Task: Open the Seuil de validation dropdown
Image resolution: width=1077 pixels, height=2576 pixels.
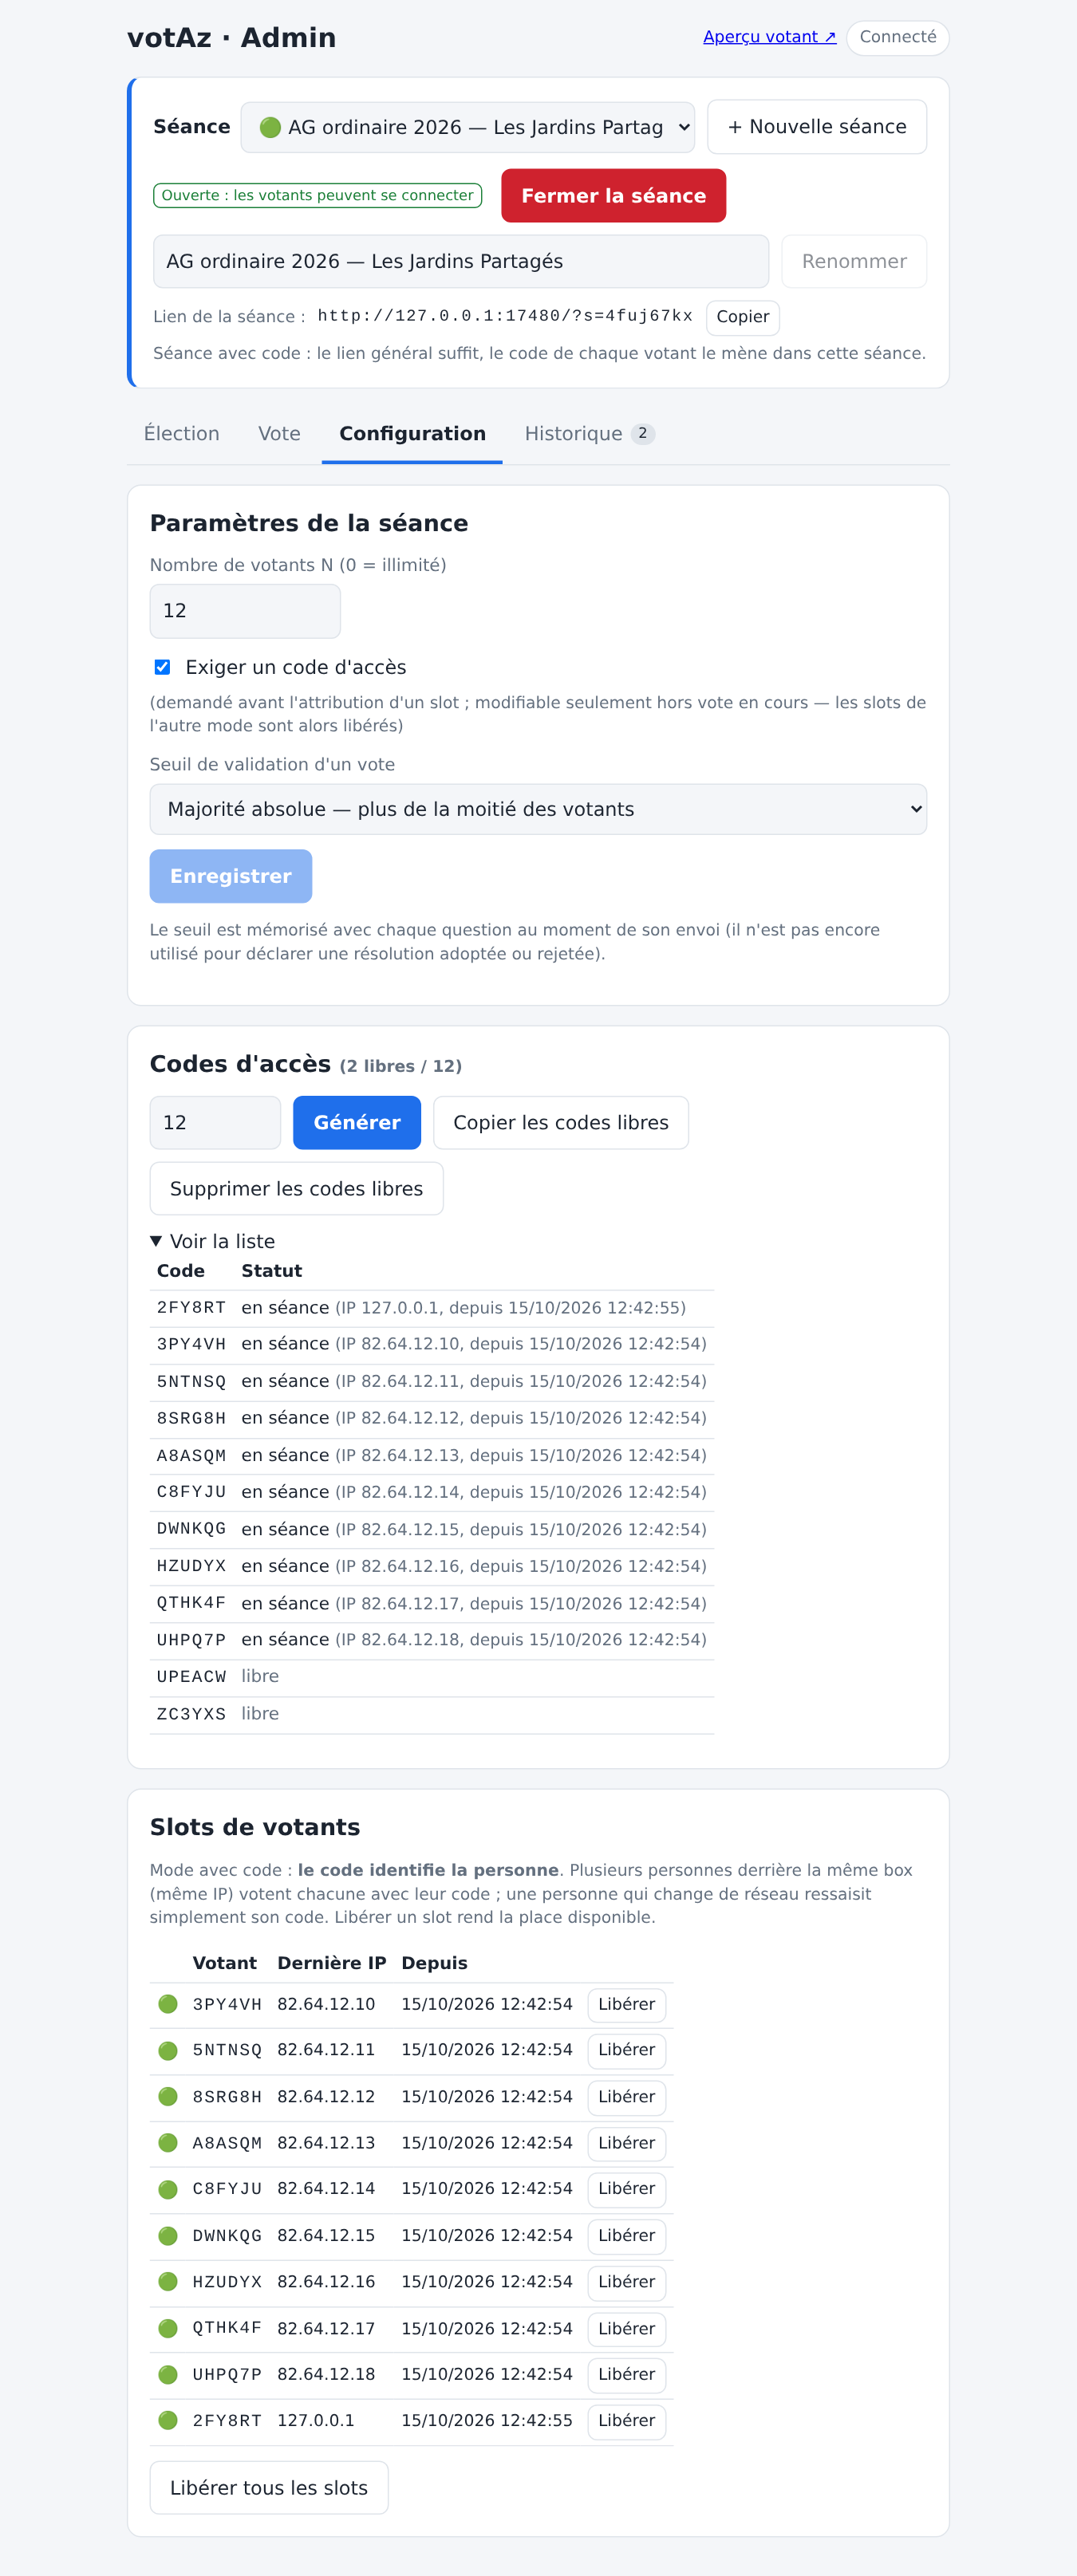Action: (538, 809)
